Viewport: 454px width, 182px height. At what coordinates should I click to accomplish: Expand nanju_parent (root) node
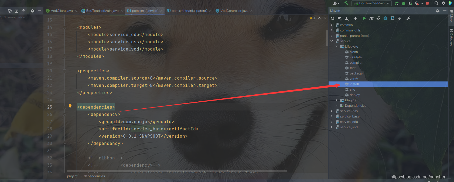[x=332, y=36]
